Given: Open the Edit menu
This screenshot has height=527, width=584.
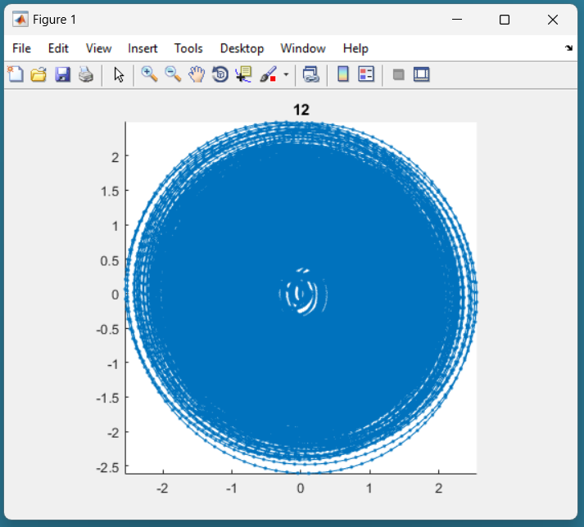Looking at the screenshot, I should point(58,48).
